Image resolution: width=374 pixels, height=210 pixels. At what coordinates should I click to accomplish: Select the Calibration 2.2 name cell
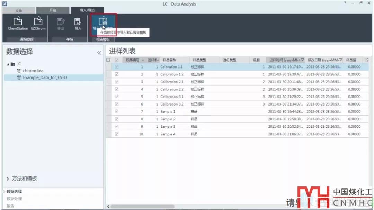(x=172, y=89)
